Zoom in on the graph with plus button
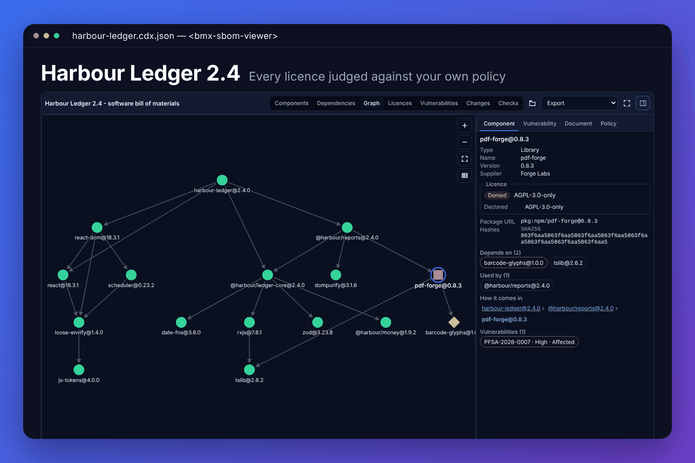Screen dimensions: 695x463 click(x=465, y=125)
